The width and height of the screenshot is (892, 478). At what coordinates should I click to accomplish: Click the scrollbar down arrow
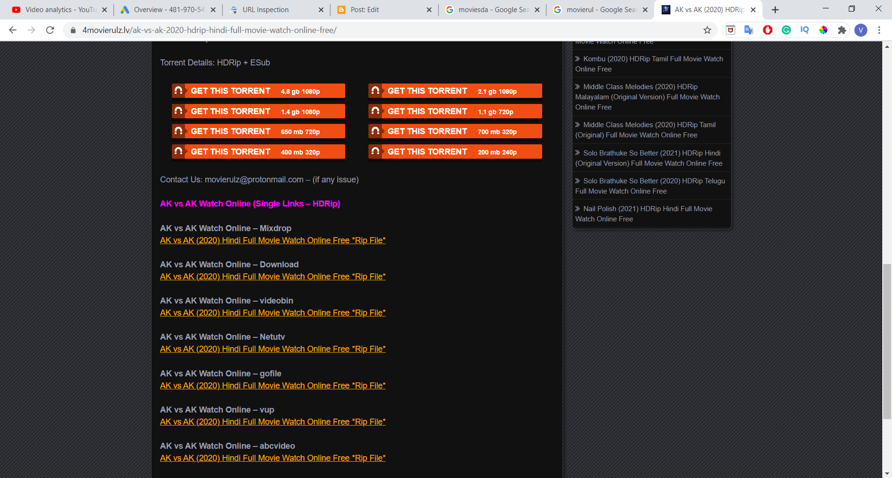tap(887, 473)
